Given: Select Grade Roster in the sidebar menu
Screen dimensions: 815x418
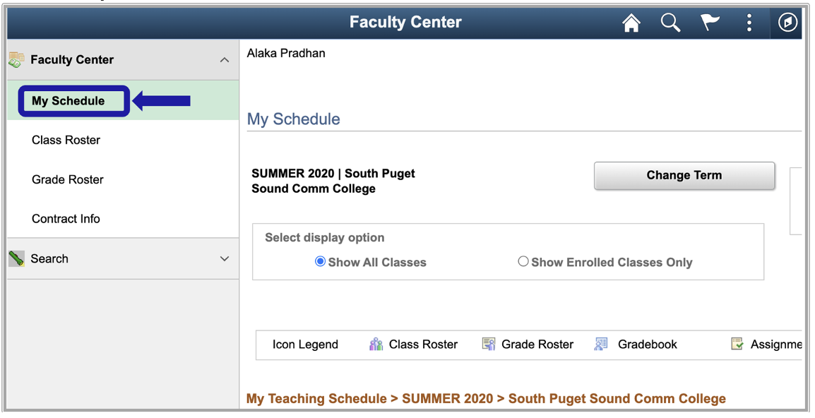Looking at the screenshot, I should click(x=67, y=179).
